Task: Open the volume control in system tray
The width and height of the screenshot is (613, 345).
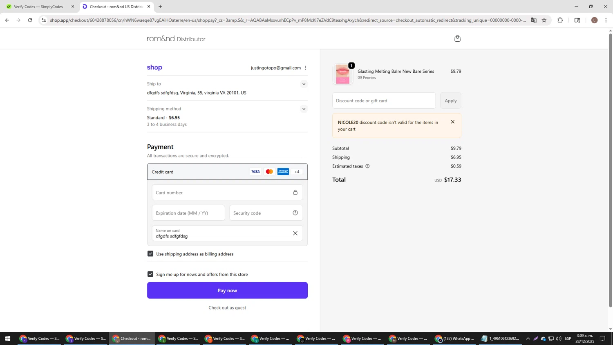Action: [x=559, y=338]
